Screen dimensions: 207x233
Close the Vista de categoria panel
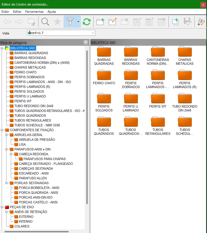coord(86,42)
